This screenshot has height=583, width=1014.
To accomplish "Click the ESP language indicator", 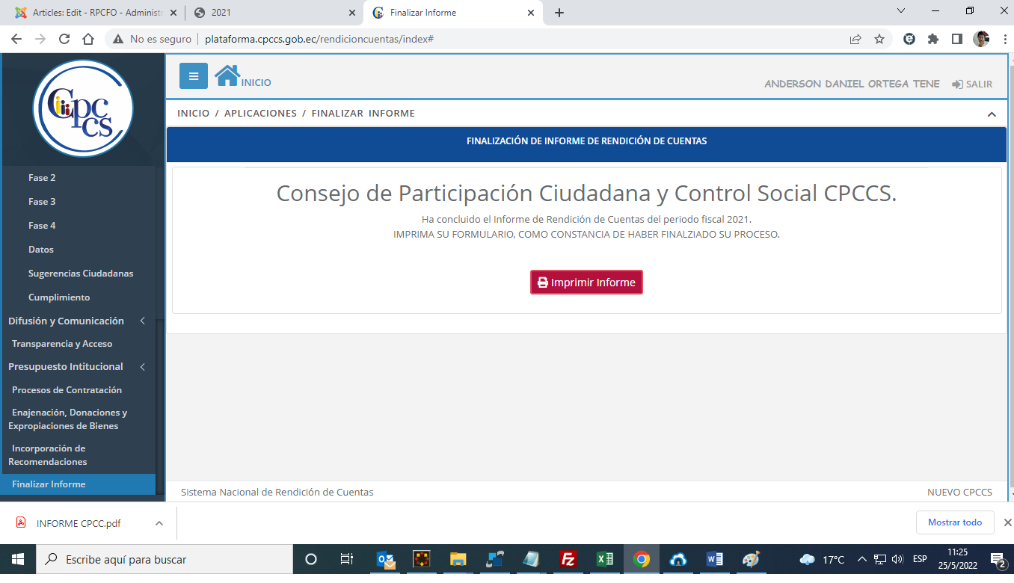I will (920, 559).
